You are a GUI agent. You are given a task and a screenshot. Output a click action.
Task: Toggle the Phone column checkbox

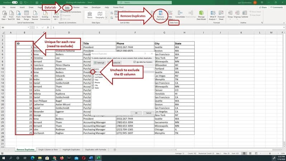pos(93,82)
